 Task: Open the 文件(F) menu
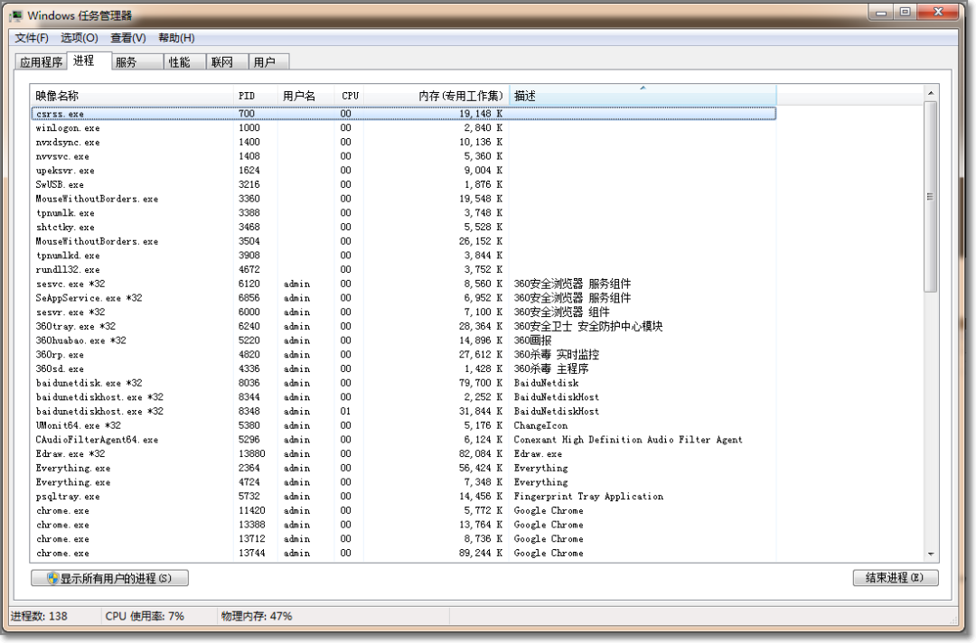(32, 38)
